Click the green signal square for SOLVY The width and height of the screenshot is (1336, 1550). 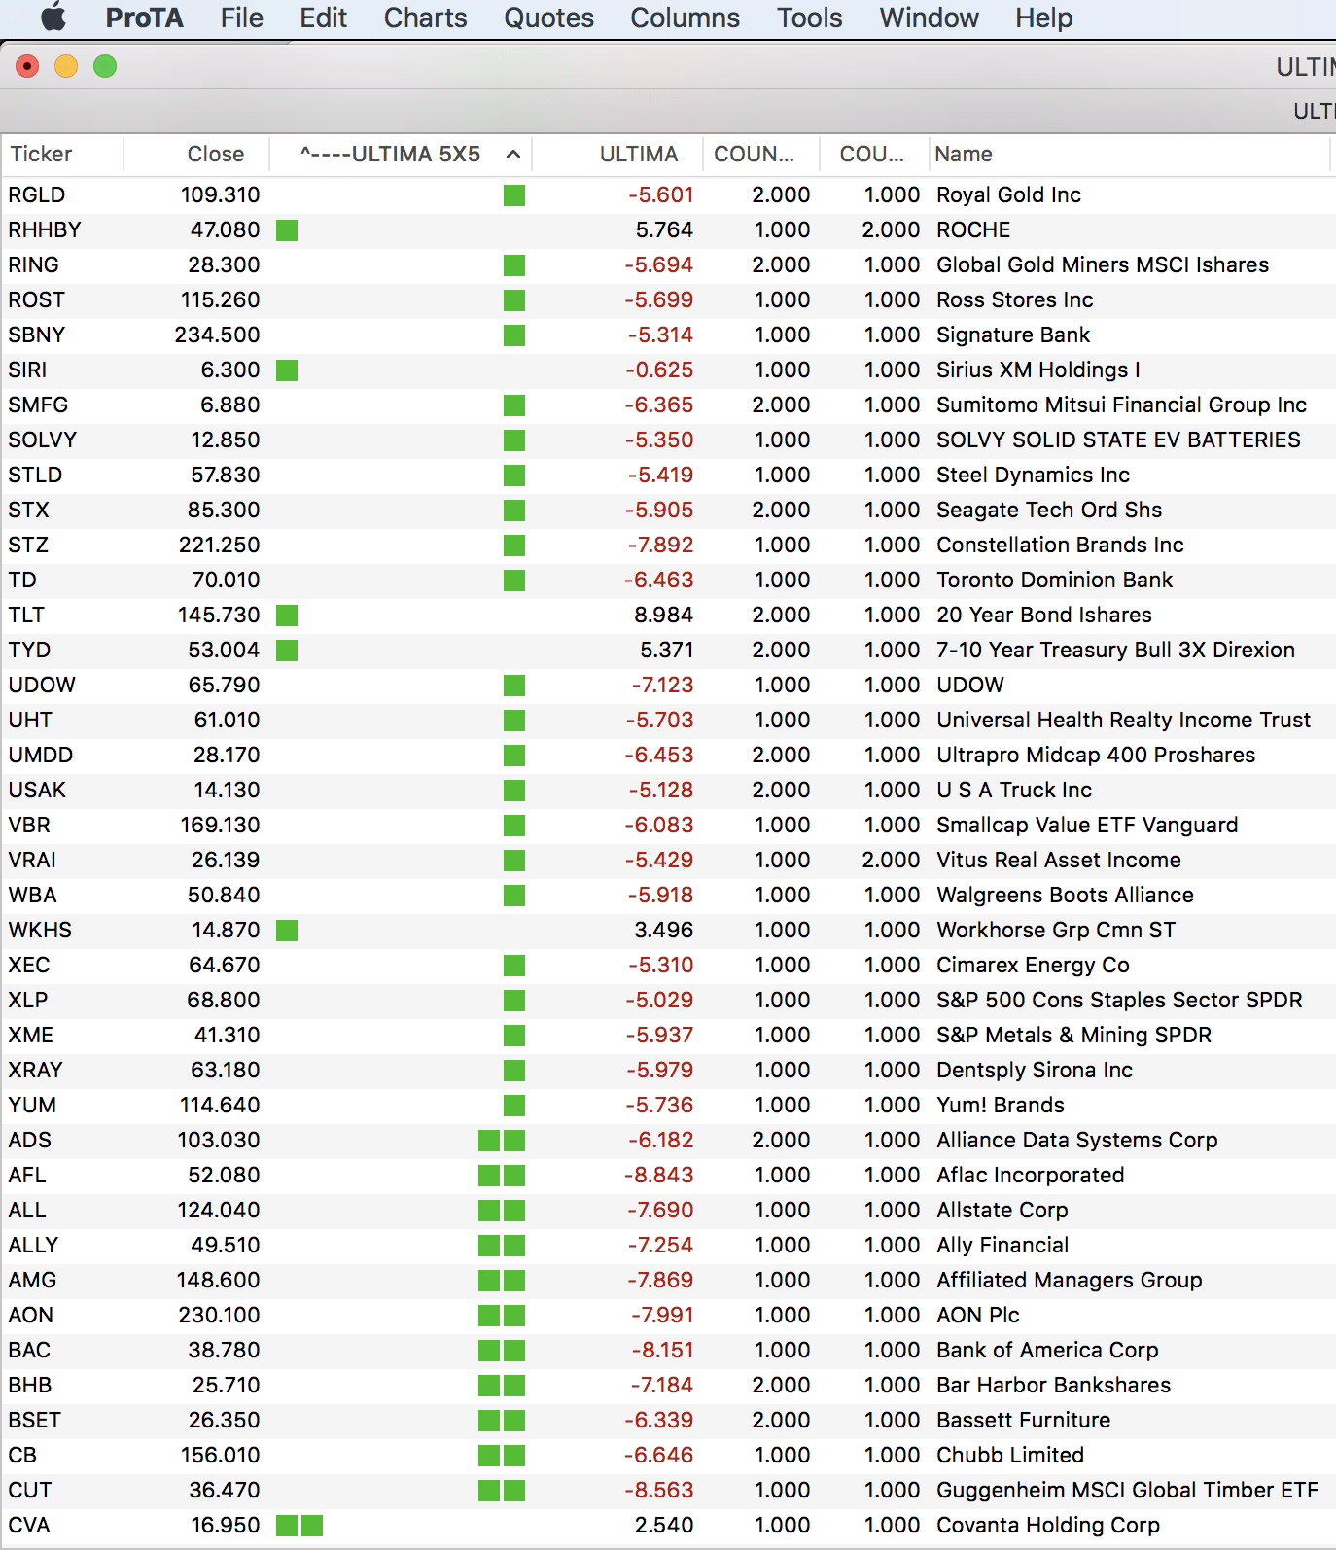coord(514,440)
